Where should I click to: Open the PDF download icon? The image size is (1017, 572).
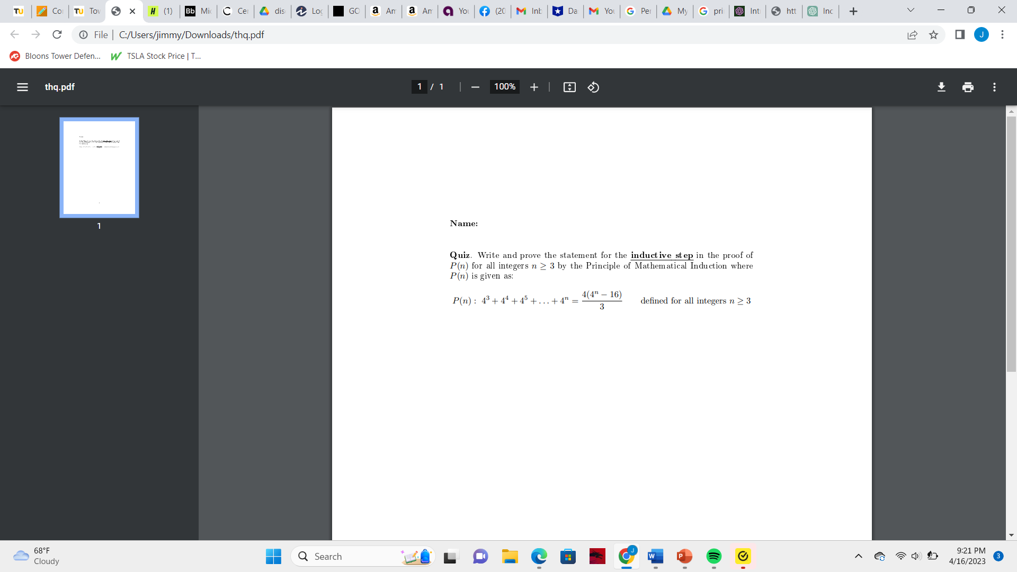[x=941, y=87]
